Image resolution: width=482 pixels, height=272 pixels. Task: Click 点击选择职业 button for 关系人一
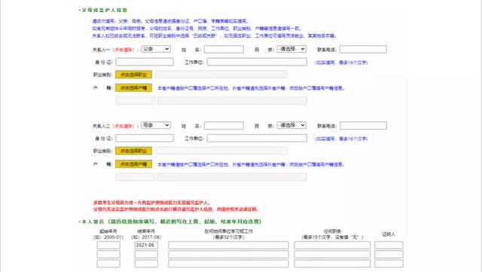(x=134, y=75)
